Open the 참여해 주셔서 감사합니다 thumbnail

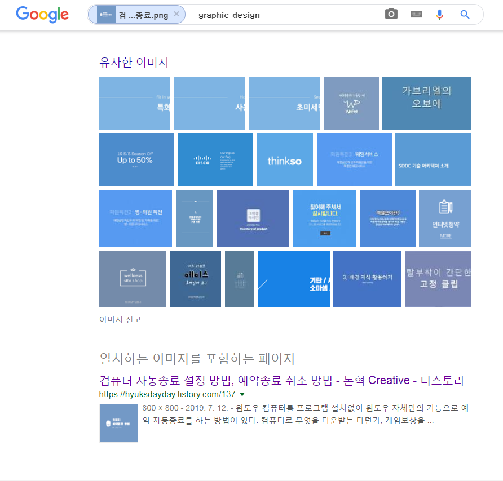tap(325, 218)
